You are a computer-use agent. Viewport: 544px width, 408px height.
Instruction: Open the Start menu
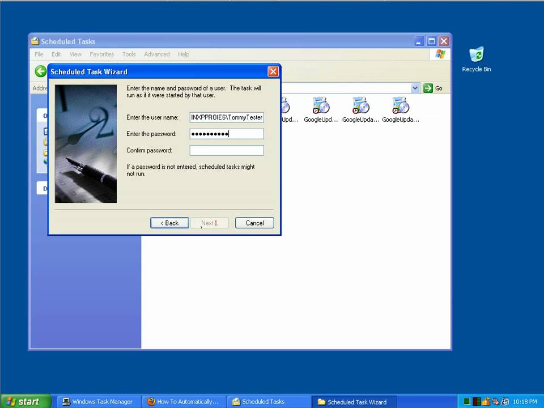24,401
